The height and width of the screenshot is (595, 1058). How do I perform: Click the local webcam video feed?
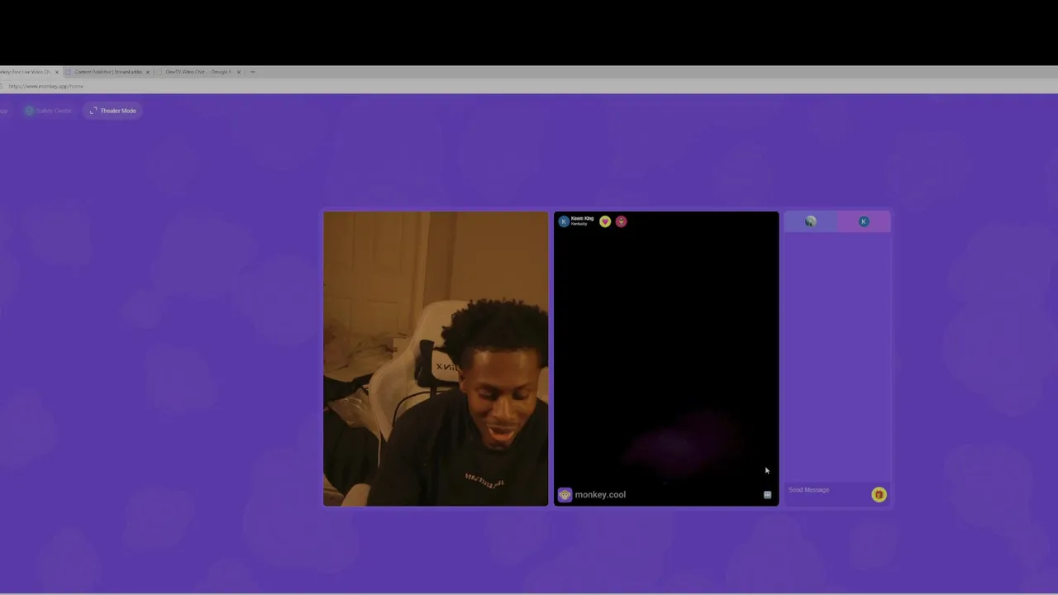click(x=436, y=359)
